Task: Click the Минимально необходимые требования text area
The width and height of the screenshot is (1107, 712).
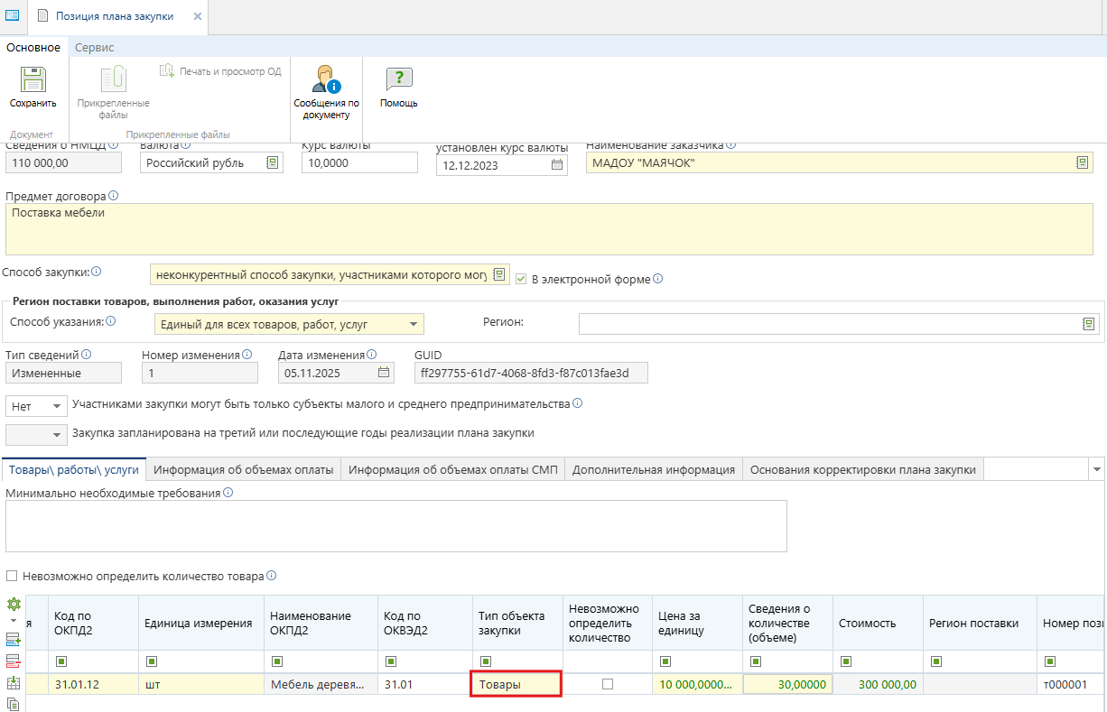Action: [395, 525]
